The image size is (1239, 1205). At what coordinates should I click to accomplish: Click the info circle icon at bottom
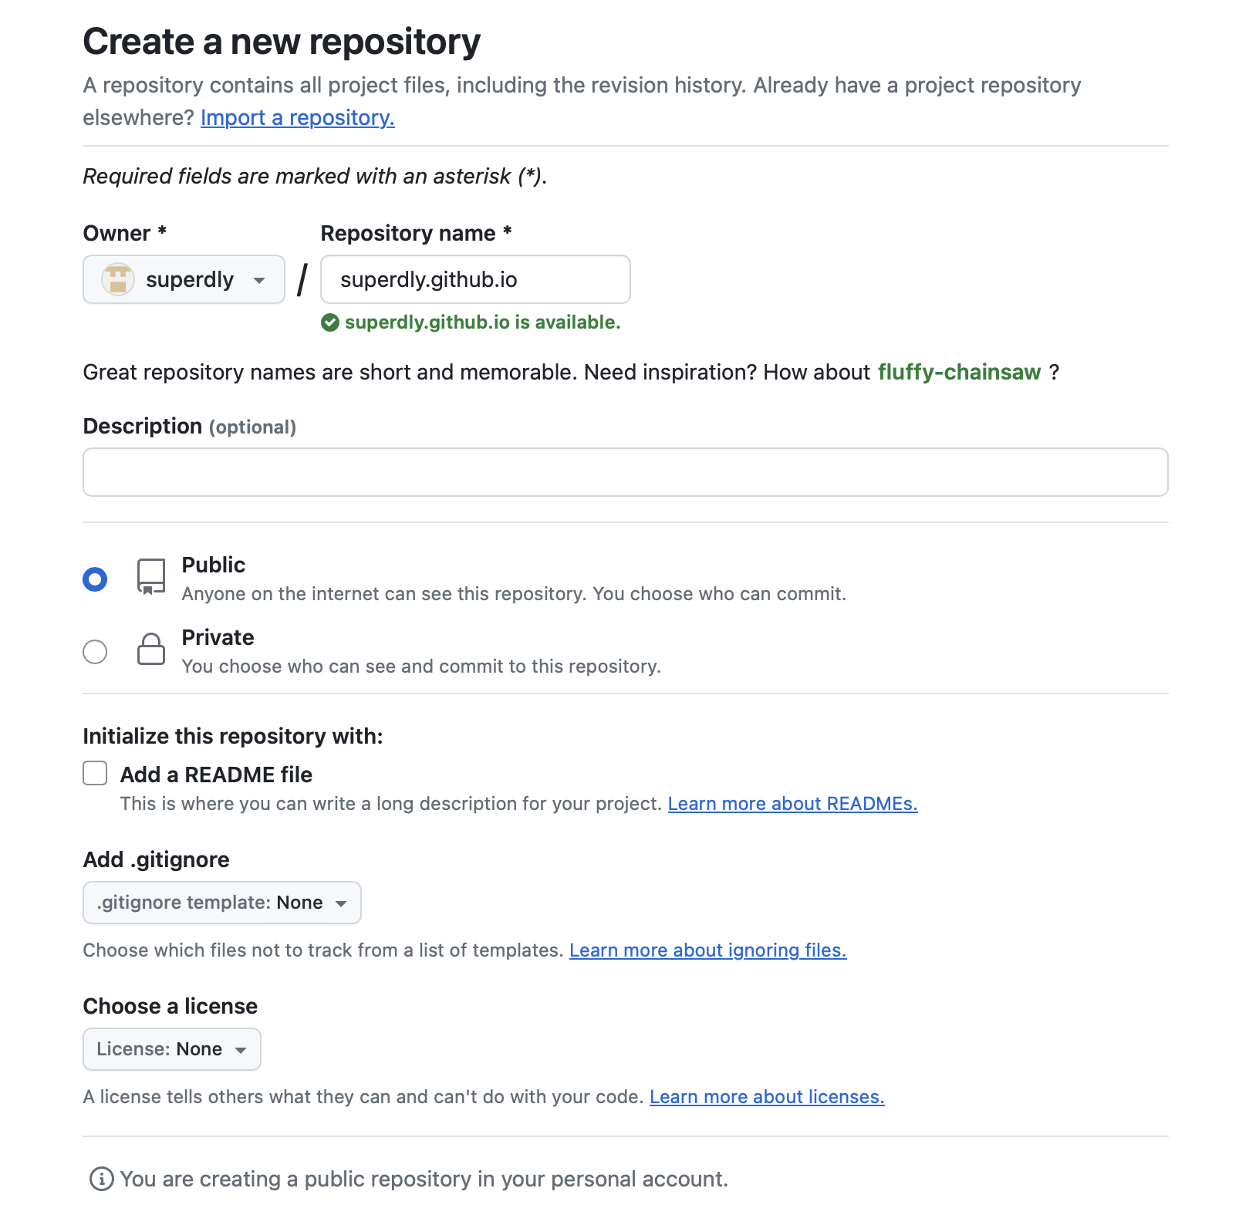tap(102, 1179)
